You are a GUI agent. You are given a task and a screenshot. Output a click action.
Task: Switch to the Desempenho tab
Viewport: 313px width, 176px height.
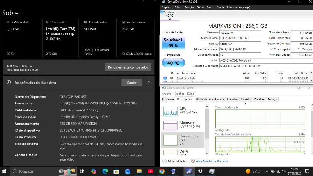tap(185, 99)
